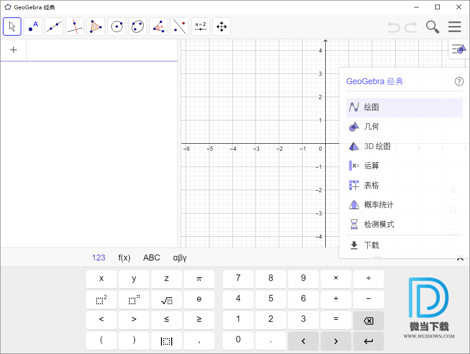The image size is (470, 354).
Task: Click the search magnifier icon
Action: coord(433,27)
